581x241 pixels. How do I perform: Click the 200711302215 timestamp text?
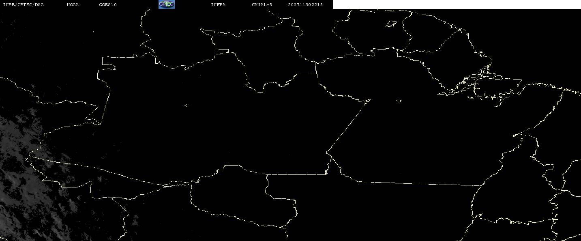[x=305, y=5]
